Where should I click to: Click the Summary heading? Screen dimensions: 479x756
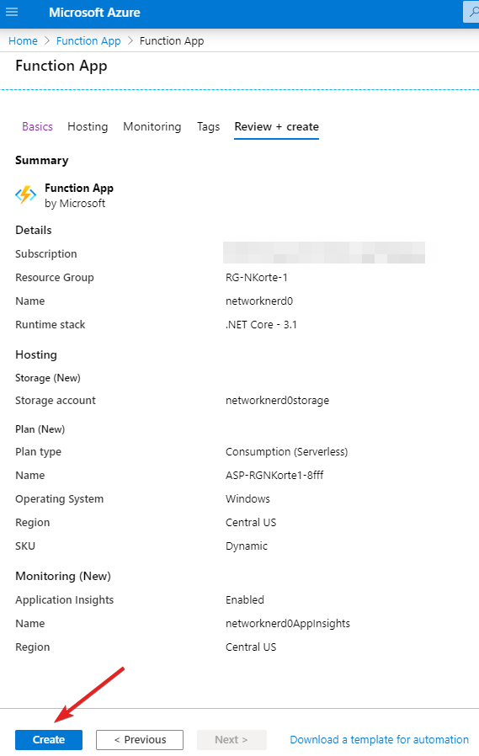(x=42, y=160)
